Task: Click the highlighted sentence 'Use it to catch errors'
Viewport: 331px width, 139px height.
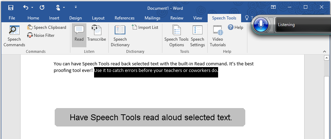Action: (x=156, y=70)
